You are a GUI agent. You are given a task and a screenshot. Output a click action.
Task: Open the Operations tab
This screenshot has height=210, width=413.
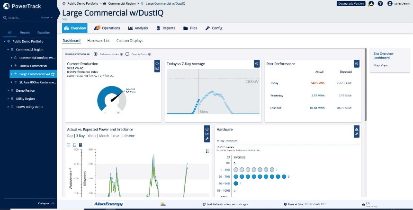[107, 28]
